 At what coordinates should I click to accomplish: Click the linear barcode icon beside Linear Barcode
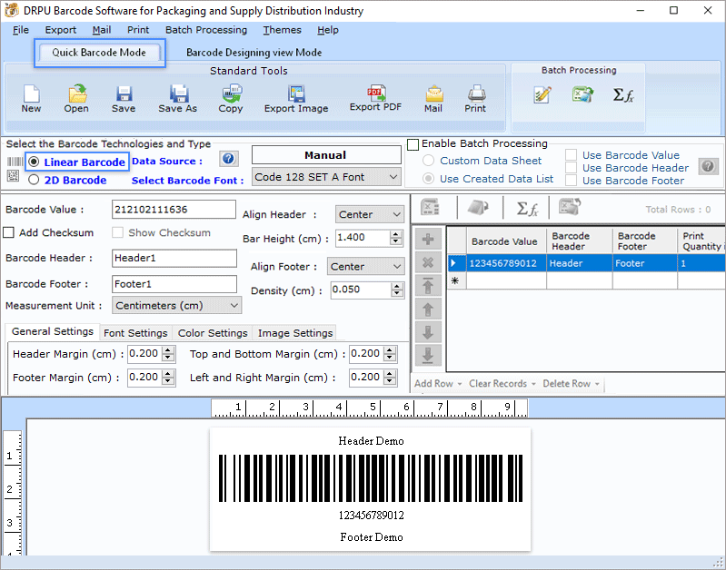pos(15,162)
